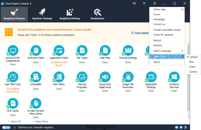Uncheck the File Types checkbox
201x130 pixels.
[77, 54]
